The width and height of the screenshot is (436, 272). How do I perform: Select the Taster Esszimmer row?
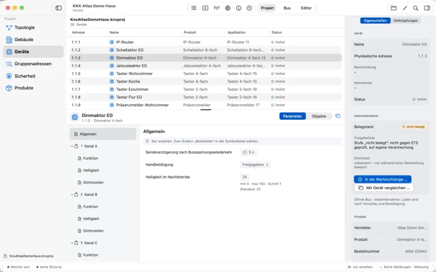tap(205, 89)
